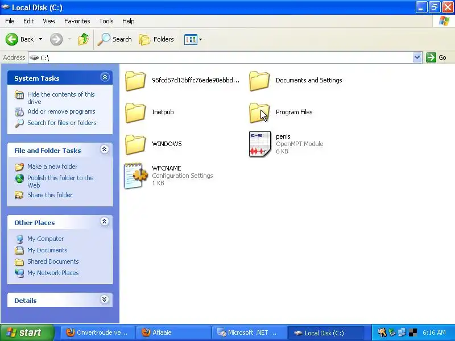This screenshot has width=455, height=341.
Task: Click the greyed-out Forward arrow button
Action: pos(56,39)
